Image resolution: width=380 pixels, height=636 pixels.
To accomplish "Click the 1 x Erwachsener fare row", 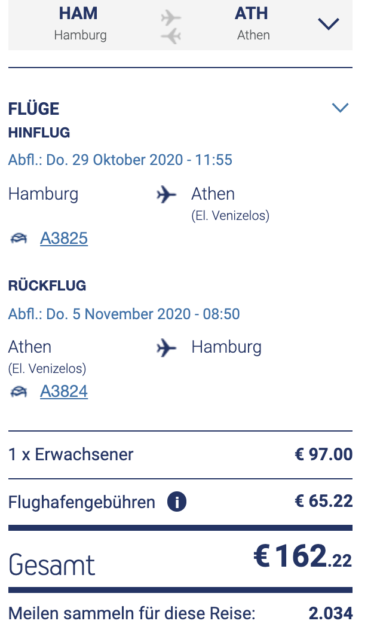I will pyautogui.click(x=71, y=454).
